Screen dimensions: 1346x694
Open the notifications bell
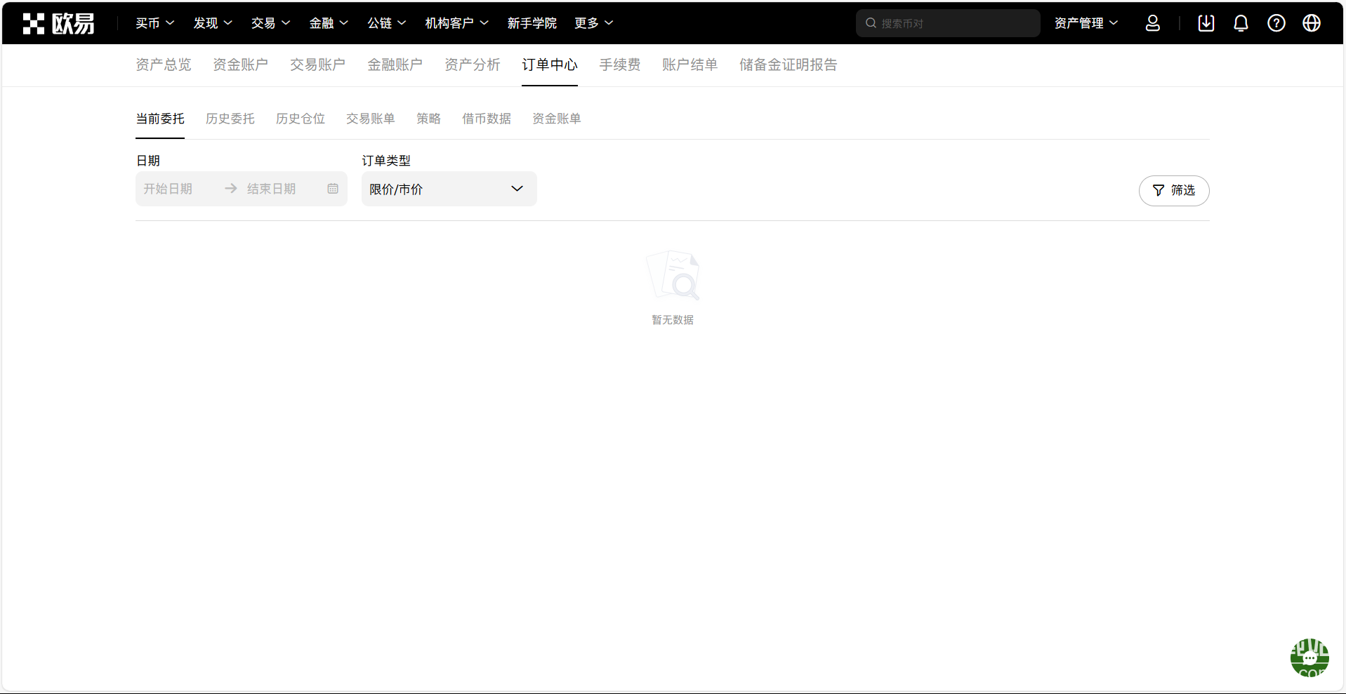click(x=1241, y=23)
